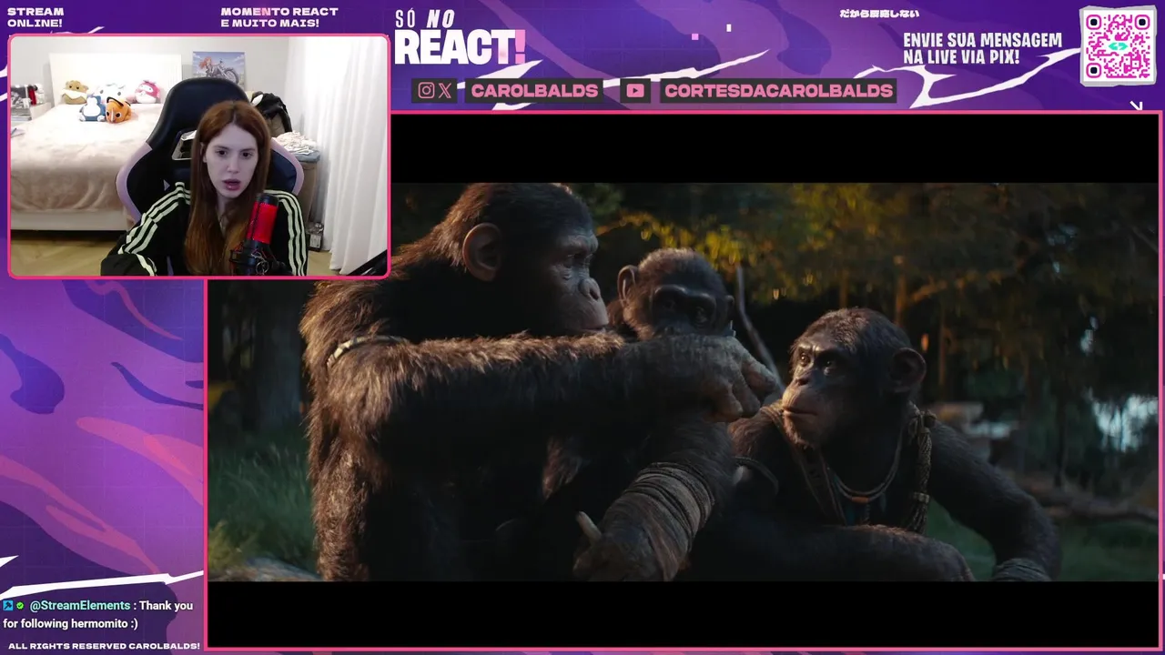
Task: Click the 'STREAM ONLINE!' label
Action: [x=35, y=17]
